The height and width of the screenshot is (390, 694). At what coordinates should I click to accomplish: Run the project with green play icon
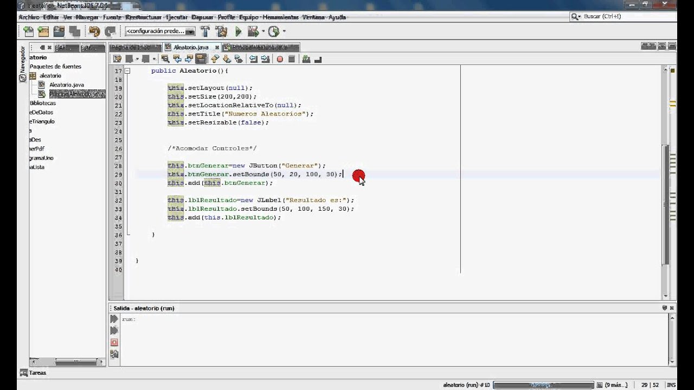(238, 31)
